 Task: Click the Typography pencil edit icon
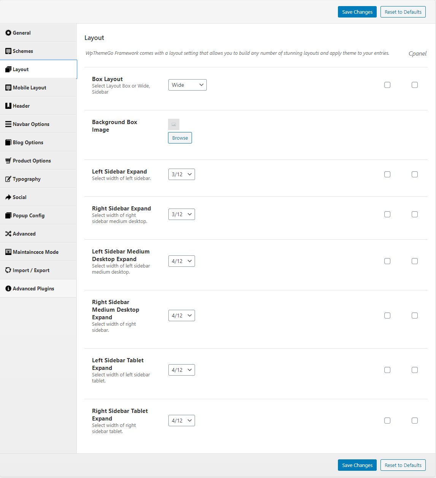[x=8, y=179]
